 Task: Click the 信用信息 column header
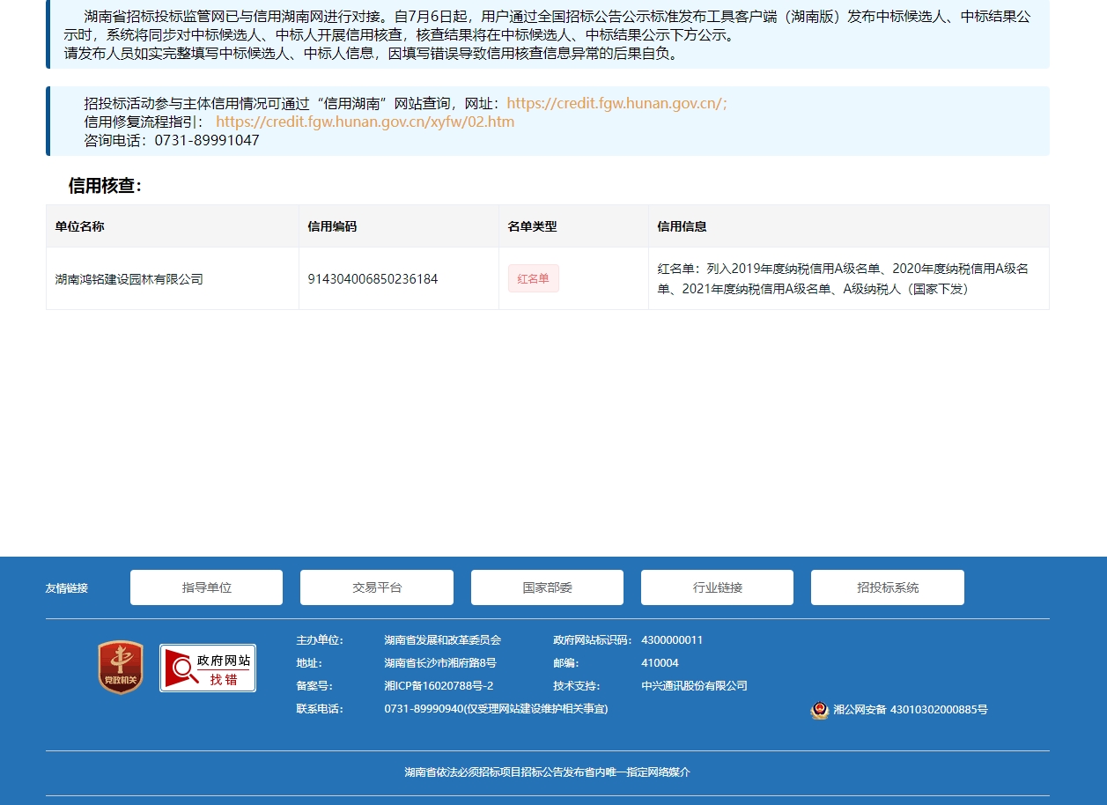click(x=682, y=226)
